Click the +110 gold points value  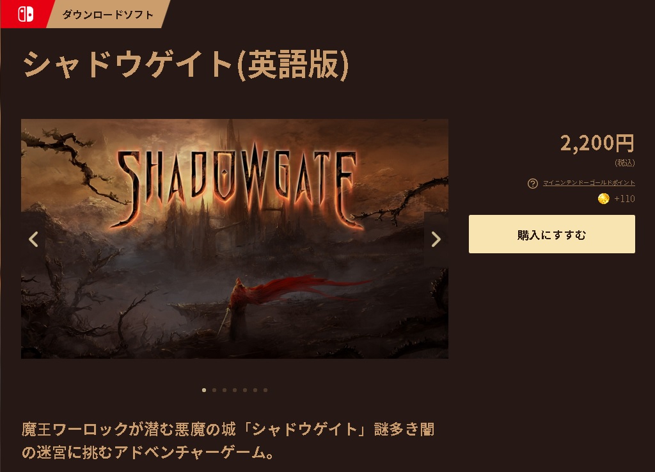pos(624,199)
